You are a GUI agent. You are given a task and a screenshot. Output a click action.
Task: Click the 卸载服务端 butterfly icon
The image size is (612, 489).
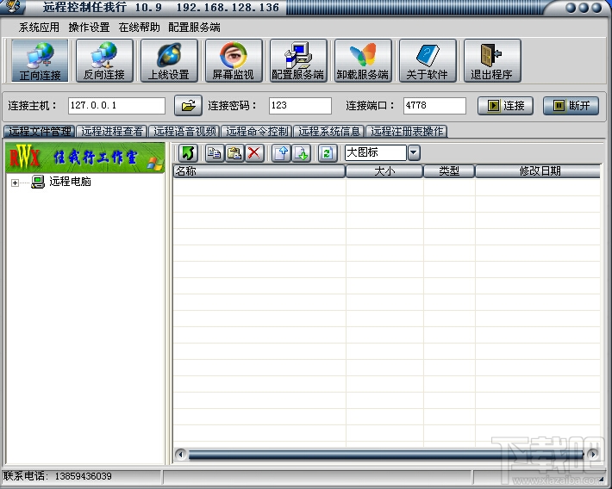(x=363, y=60)
